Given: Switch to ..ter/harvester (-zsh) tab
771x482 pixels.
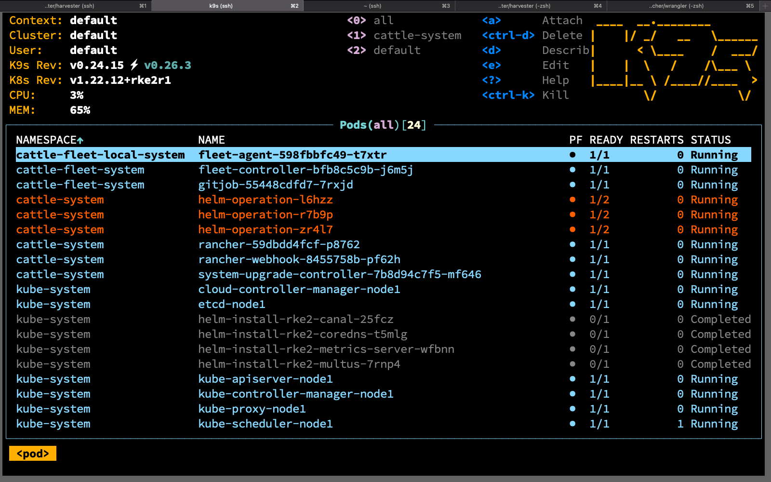Looking at the screenshot, I should pyautogui.click(x=531, y=6).
